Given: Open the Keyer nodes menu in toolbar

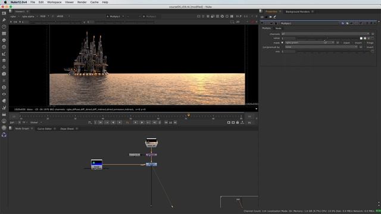Looking at the screenshot, I should click(x=4, y=53).
